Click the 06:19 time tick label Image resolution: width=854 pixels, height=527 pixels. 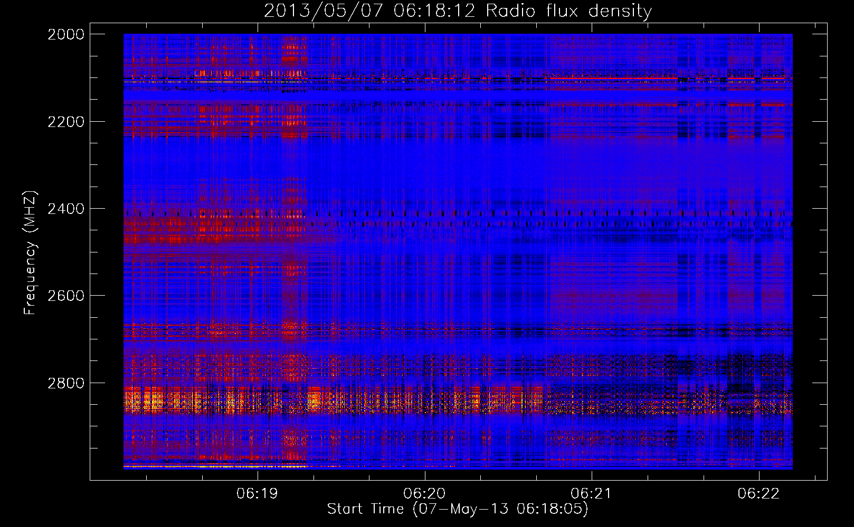coord(257,494)
